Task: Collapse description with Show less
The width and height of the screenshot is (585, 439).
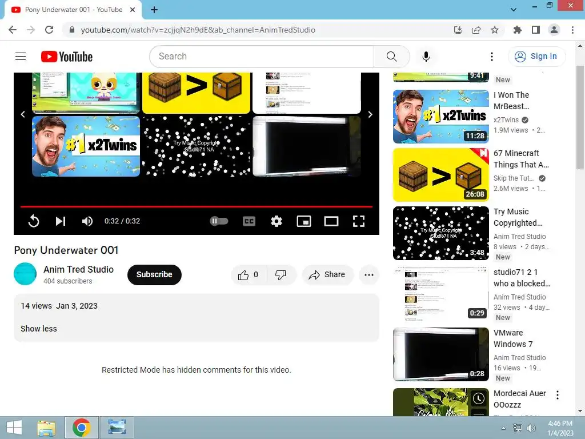Action: tap(39, 329)
